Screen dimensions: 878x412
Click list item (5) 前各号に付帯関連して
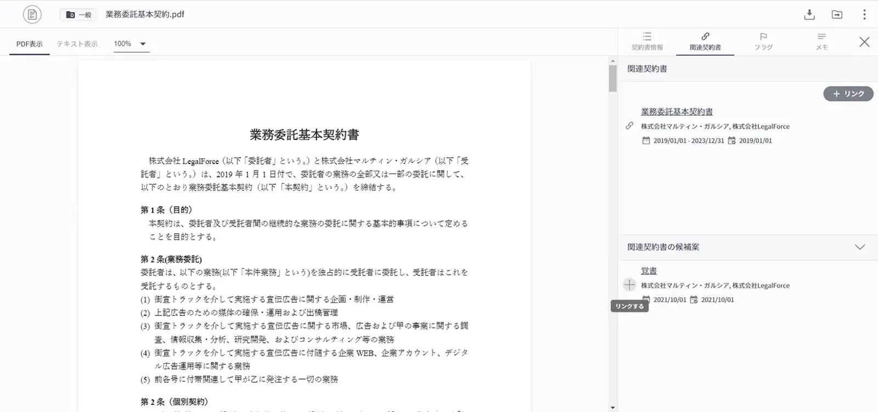click(239, 379)
